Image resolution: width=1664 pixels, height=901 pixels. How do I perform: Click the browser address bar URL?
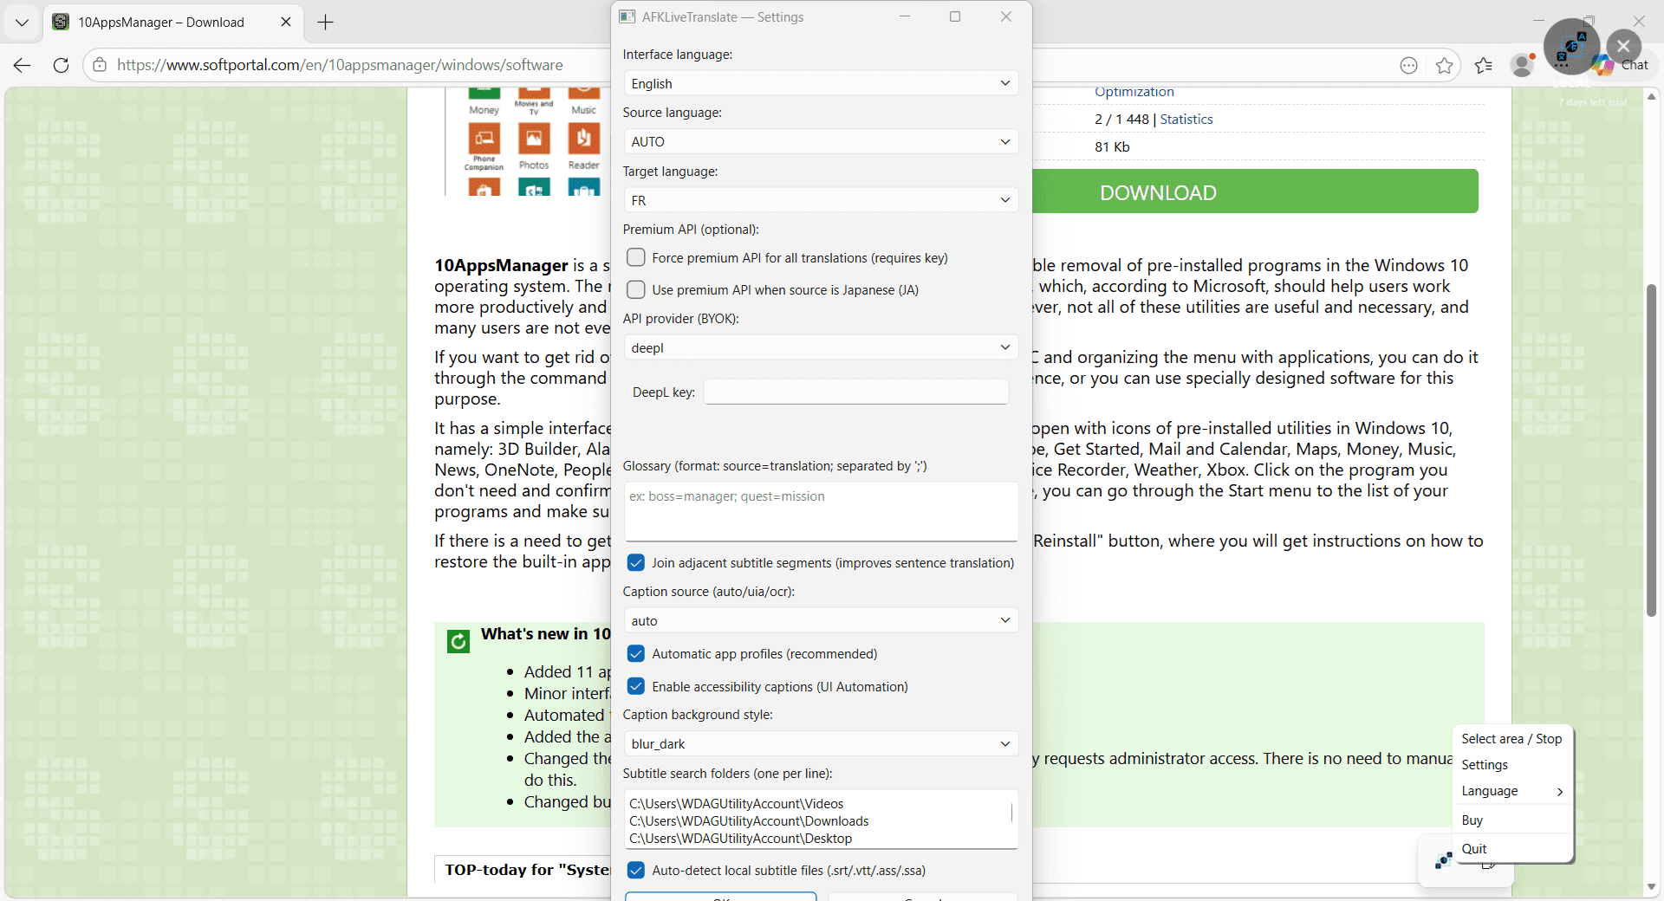[x=340, y=65]
